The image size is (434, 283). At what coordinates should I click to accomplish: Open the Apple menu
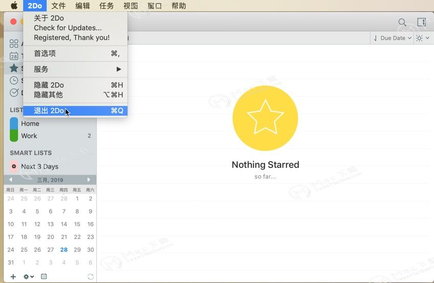pyautogui.click(x=14, y=6)
